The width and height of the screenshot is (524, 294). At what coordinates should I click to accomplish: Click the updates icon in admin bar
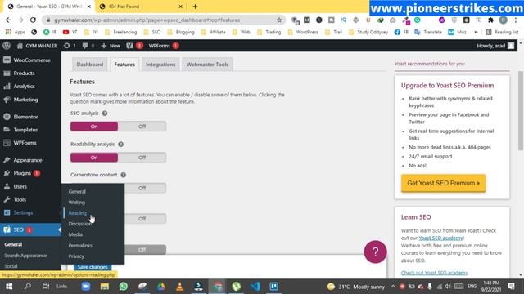[x=70, y=46]
